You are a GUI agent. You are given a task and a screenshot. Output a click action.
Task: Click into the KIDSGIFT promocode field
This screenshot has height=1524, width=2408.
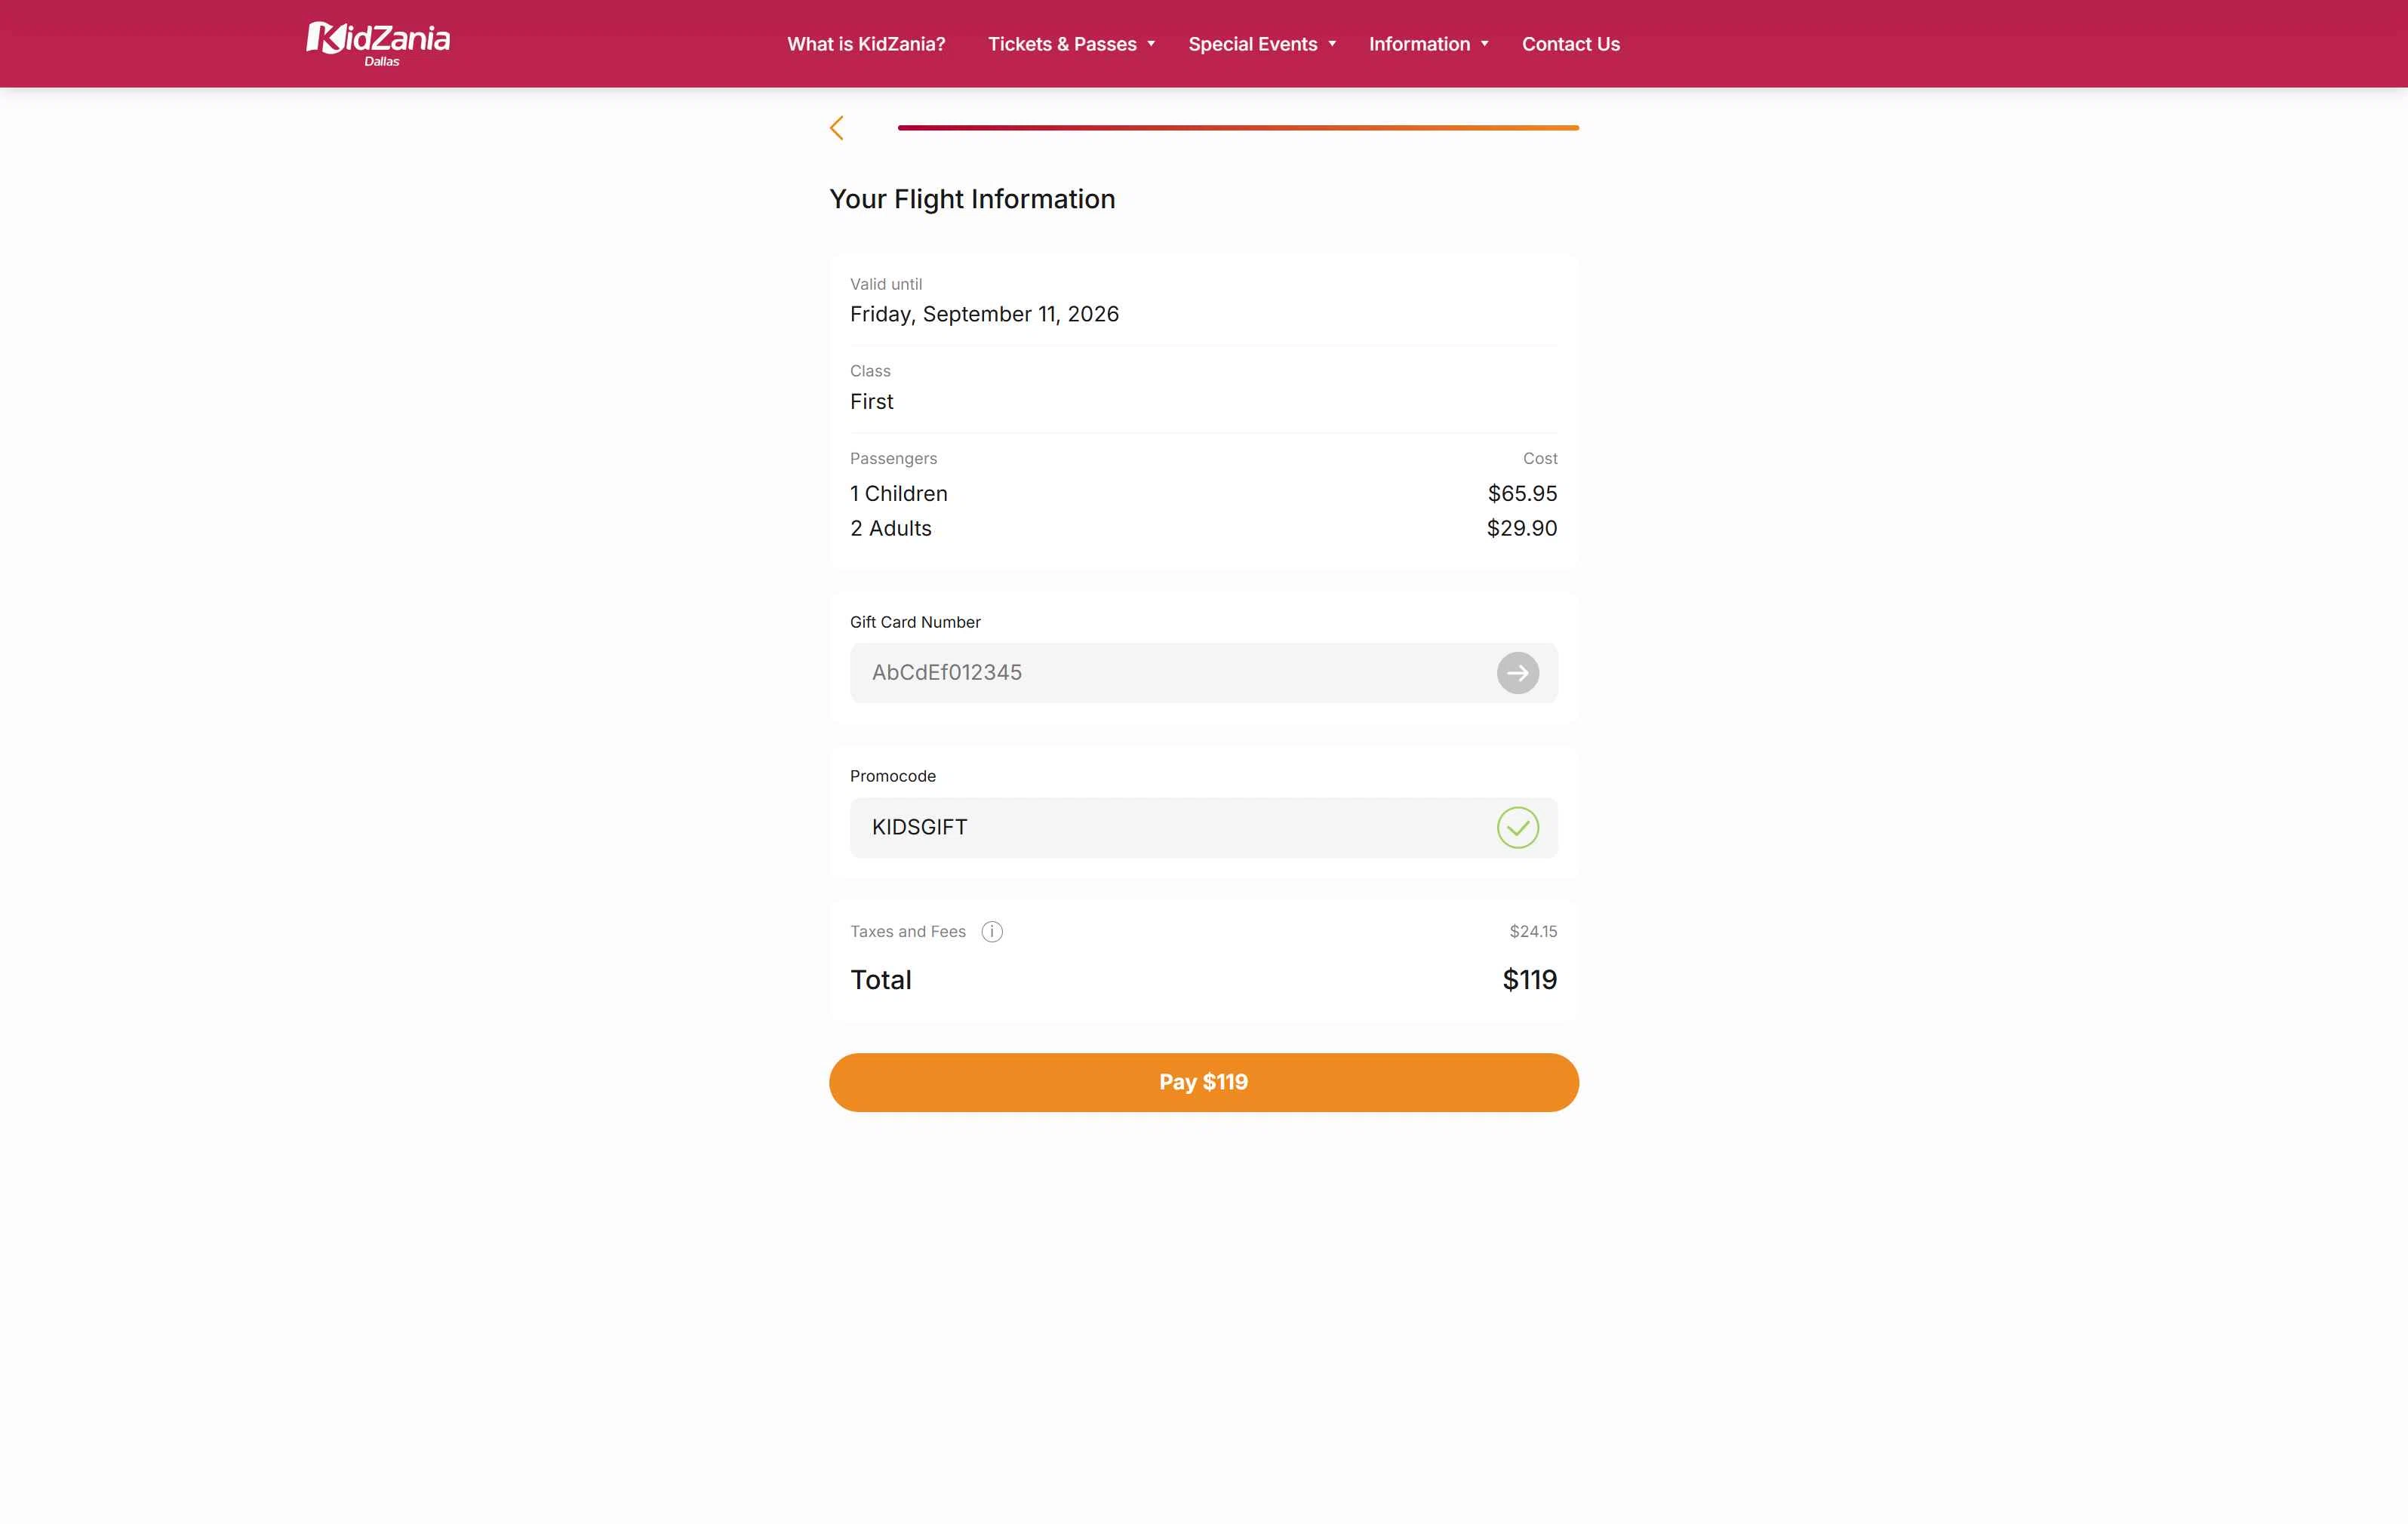(1170, 828)
